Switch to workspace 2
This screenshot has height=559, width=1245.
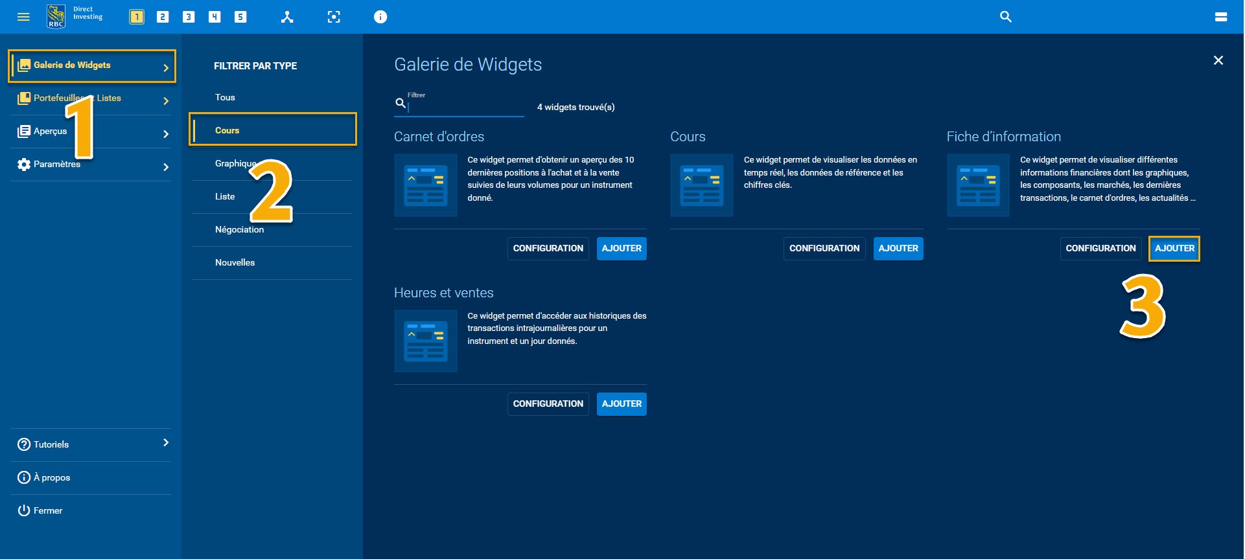tap(163, 17)
